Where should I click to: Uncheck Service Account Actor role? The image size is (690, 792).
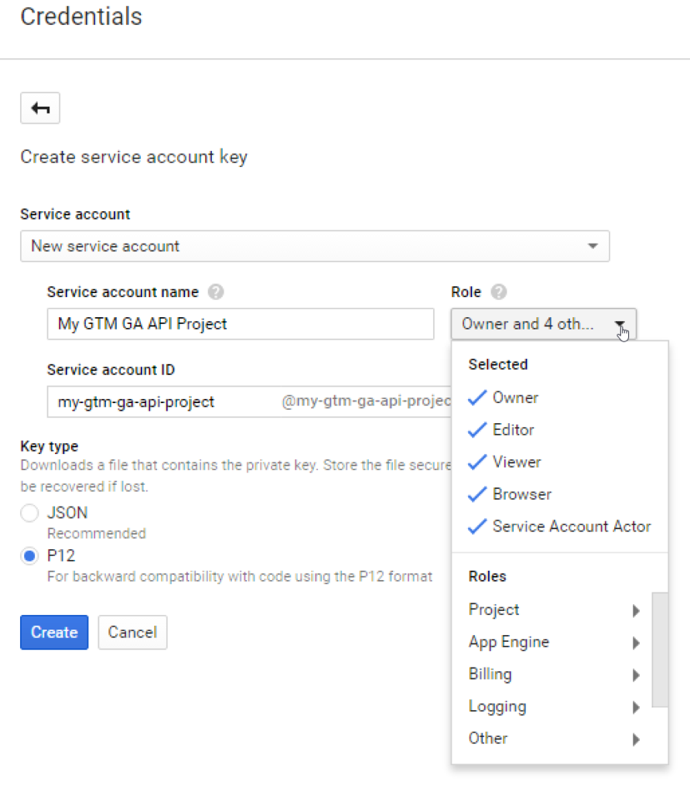click(571, 527)
